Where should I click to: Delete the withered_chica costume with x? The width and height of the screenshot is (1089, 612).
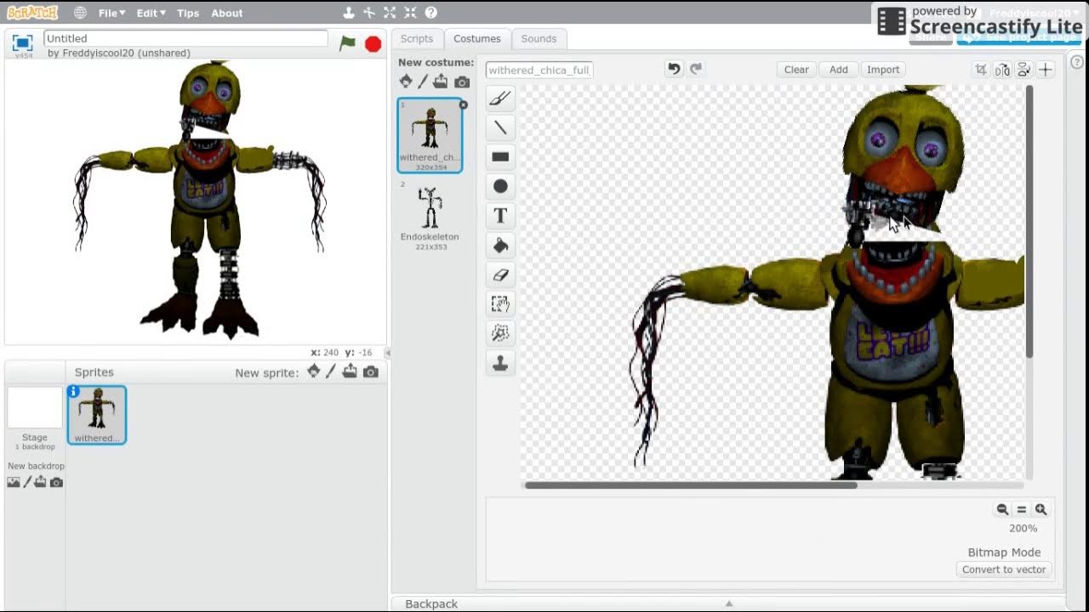click(x=463, y=105)
